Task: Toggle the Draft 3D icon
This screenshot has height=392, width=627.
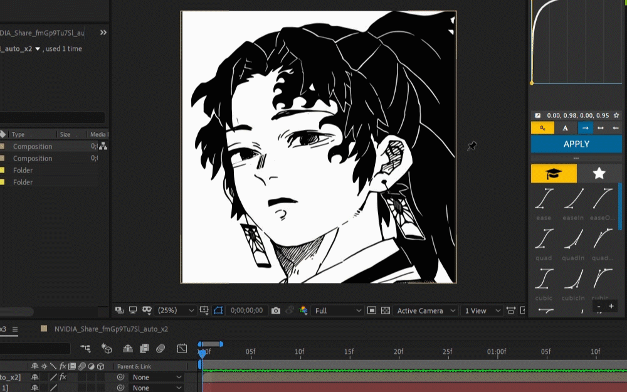Action: coord(107,348)
